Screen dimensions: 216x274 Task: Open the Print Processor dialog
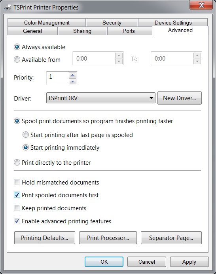coord(108,238)
